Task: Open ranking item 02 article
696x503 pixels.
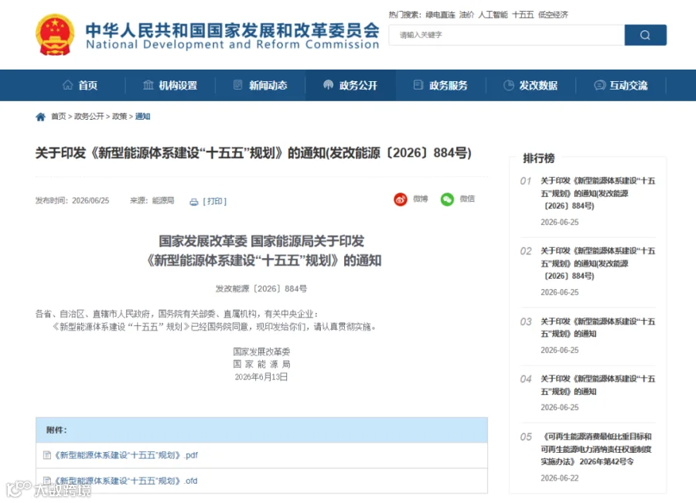Action: click(x=598, y=263)
